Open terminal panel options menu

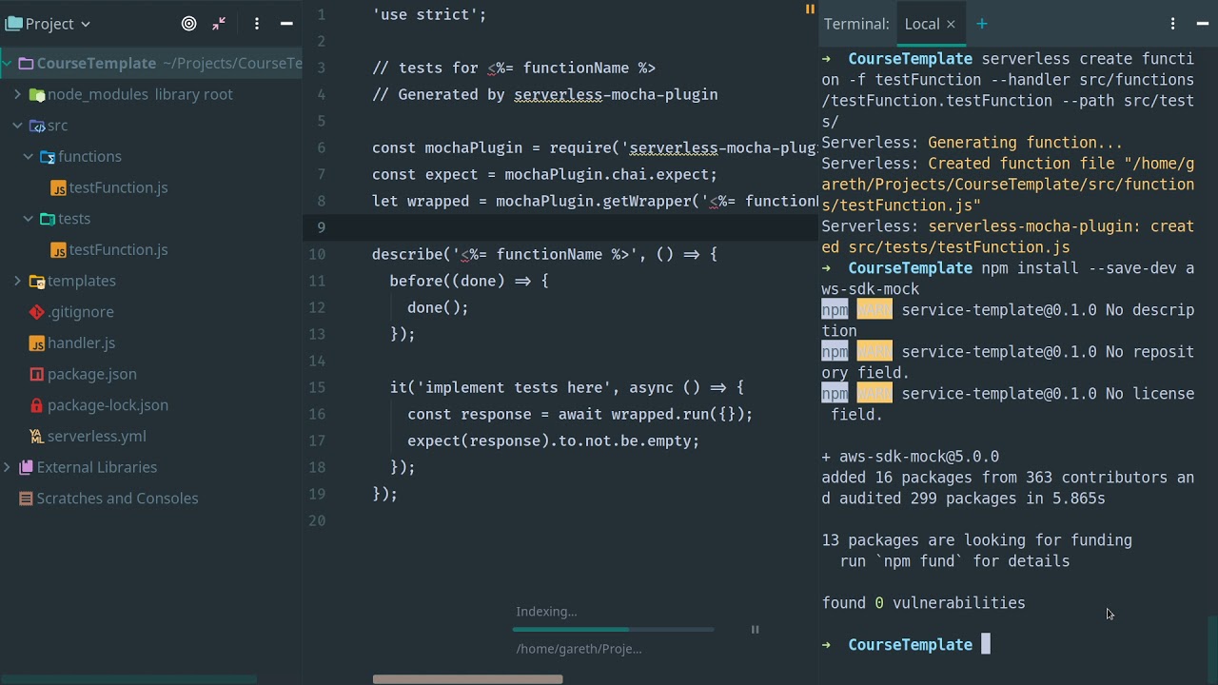pyautogui.click(x=1172, y=24)
